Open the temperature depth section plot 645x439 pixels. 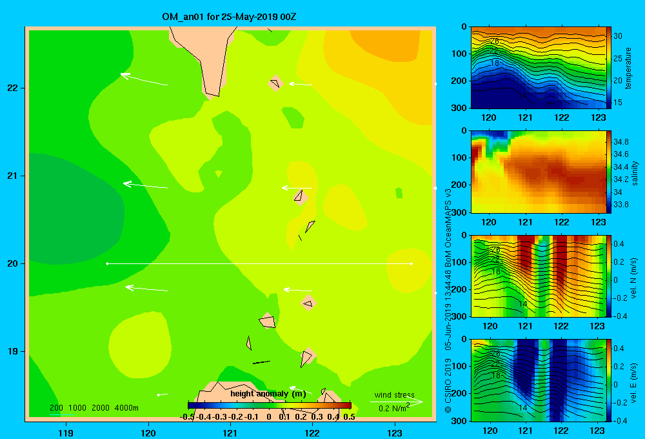(x=539, y=68)
